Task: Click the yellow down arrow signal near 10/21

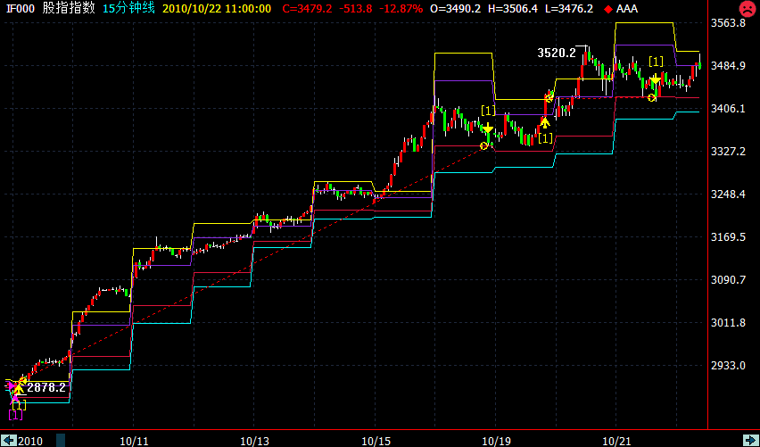Action: 656,80
